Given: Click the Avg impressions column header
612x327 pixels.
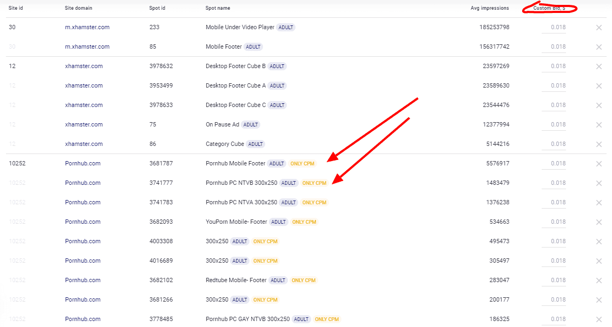Looking at the screenshot, I should point(490,8).
